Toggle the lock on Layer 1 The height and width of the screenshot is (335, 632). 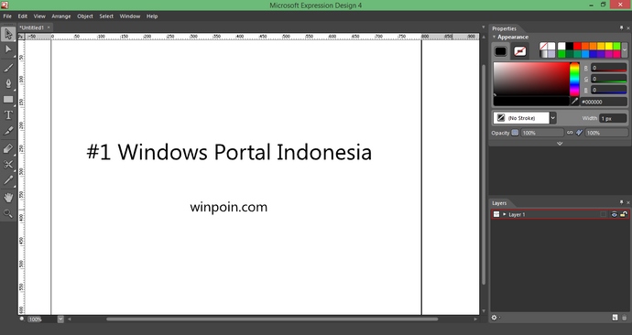click(x=623, y=214)
